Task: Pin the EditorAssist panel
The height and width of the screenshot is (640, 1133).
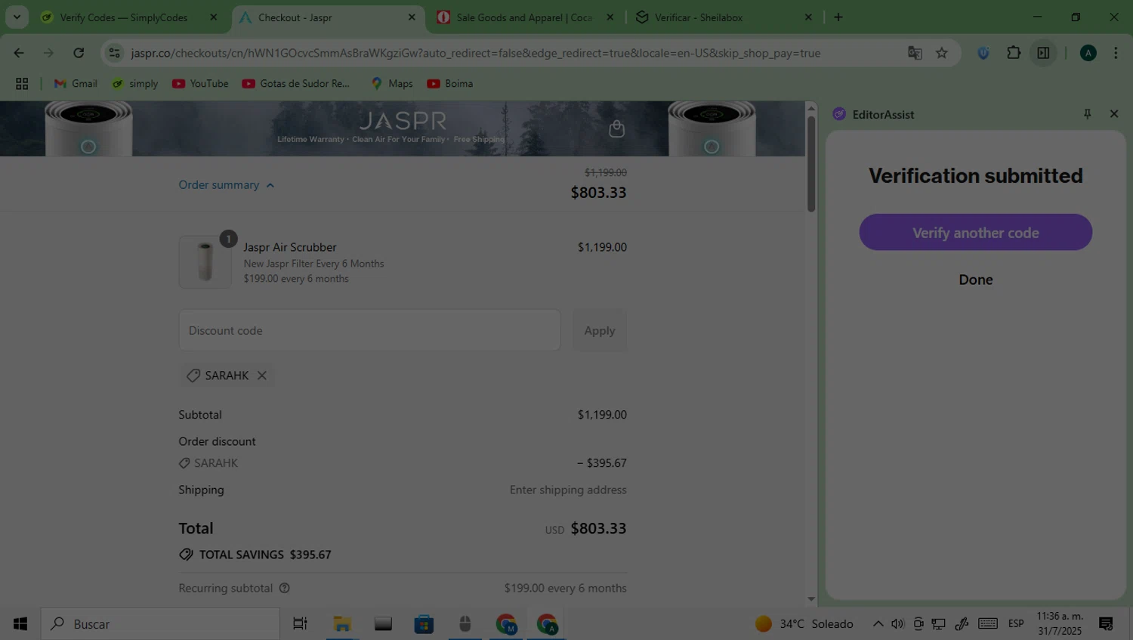Action: tap(1088, 114)
